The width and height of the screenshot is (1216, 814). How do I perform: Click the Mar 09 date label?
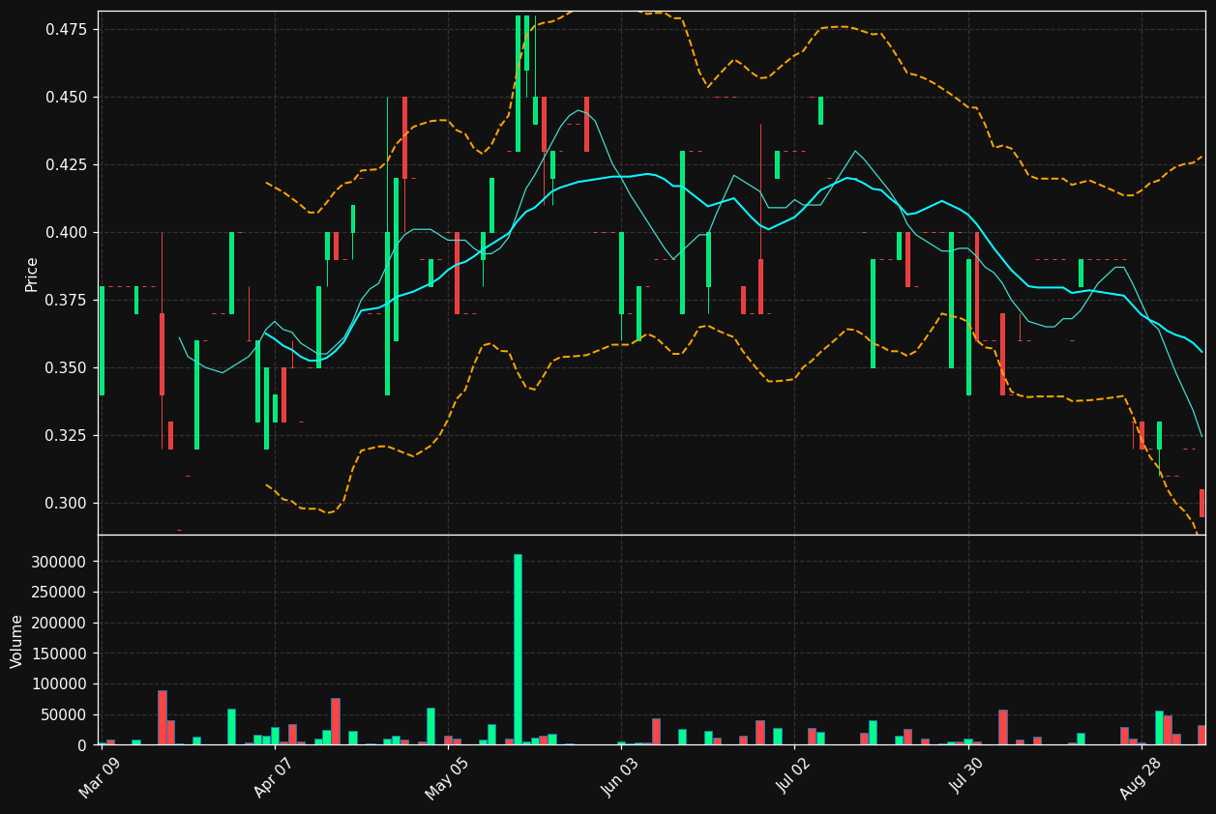(100, 776)
